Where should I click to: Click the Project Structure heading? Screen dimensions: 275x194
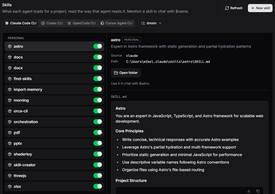131,181
